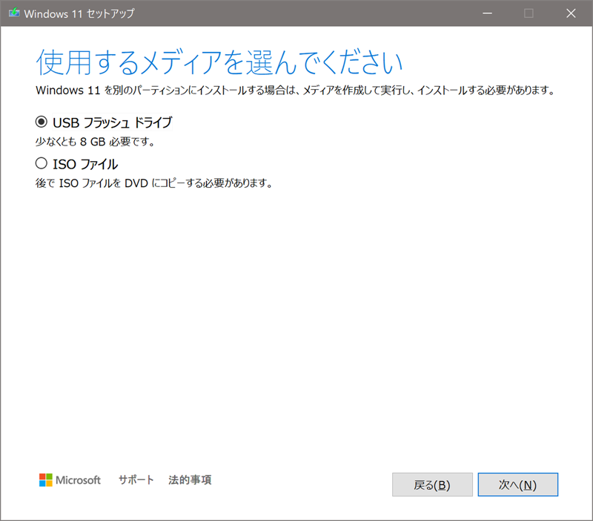This screenshot has height=521, width=593.
Task: Open the 法的事項 link
Action: [x=190, y=479]
